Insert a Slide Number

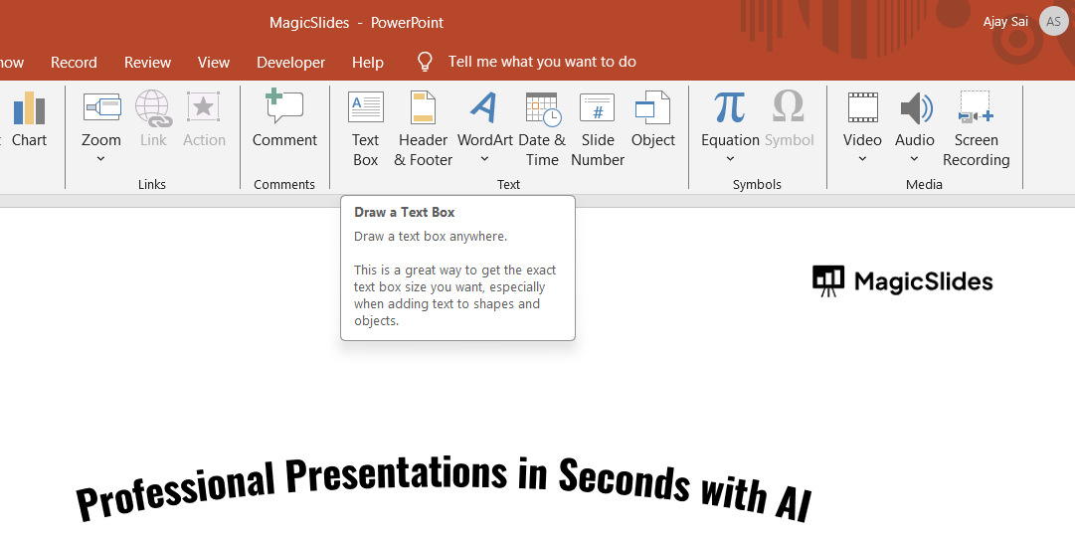click(597, 129)
